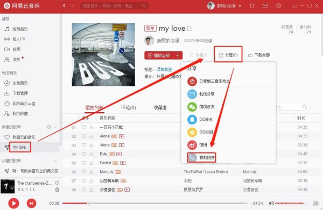323x210 pixels.
Task: Expand the username dropdown arrow in the header
Action: 240,6
